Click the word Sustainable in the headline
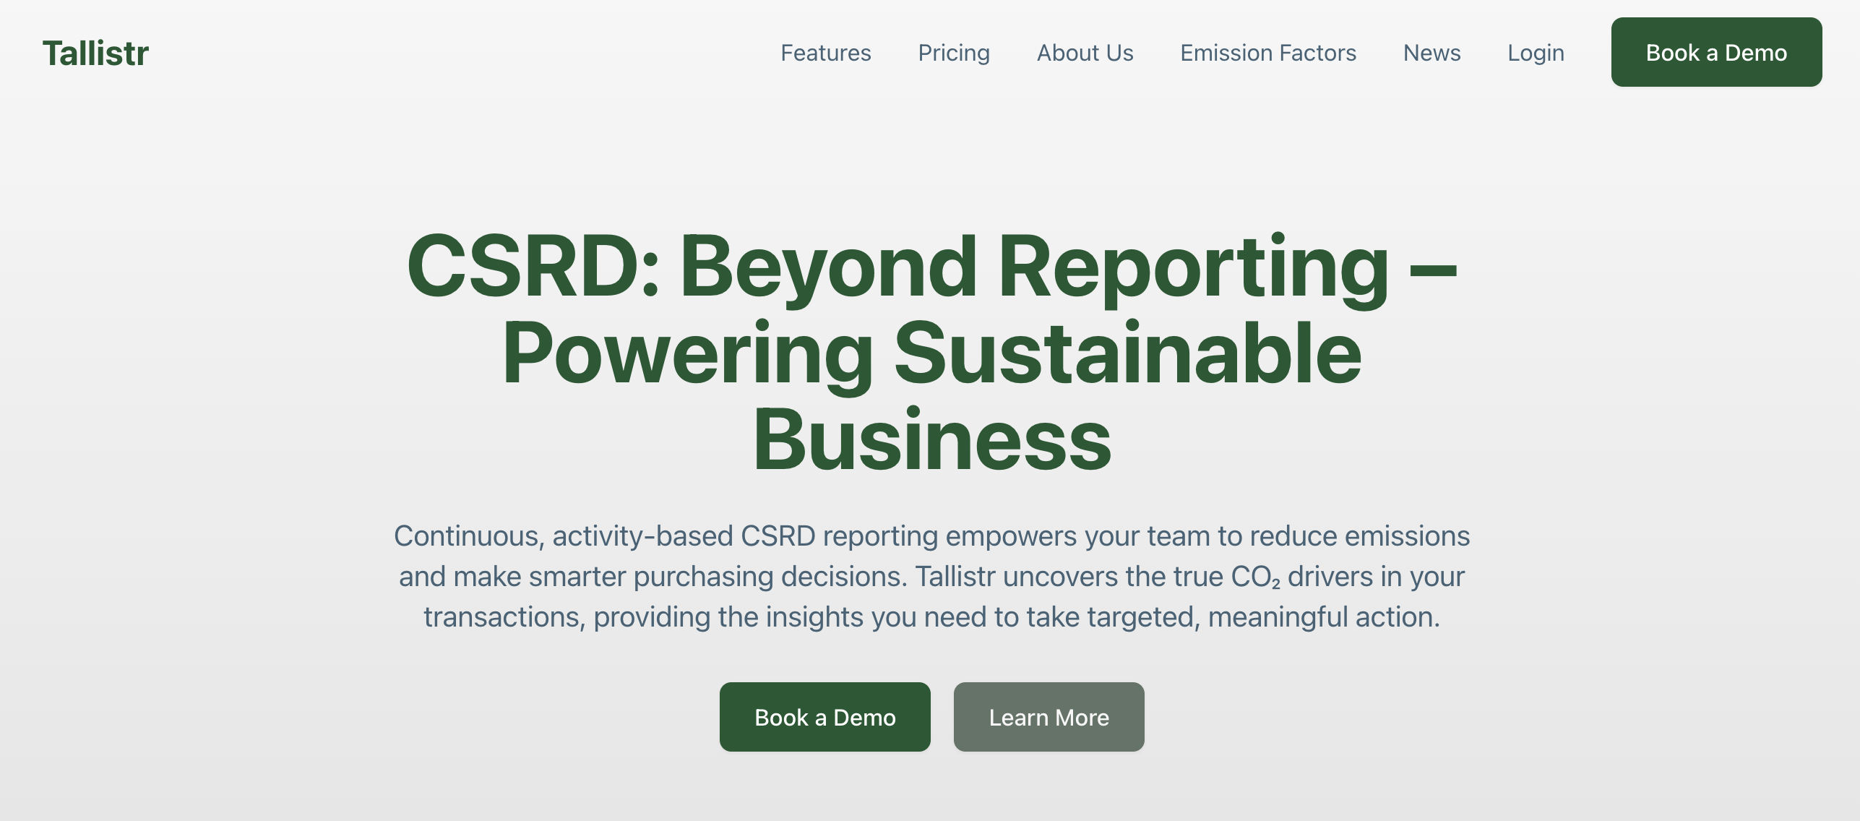The height and width of the screenshot is (821, 1860). [1127, 354]
